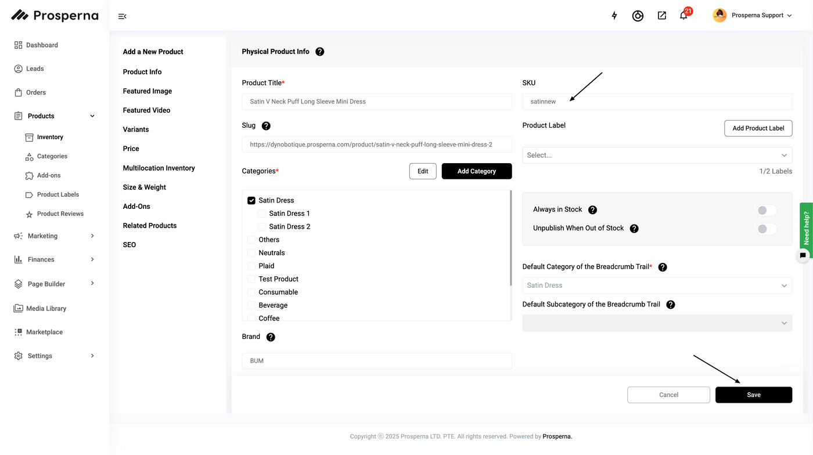
Task: Open Product Labels in the sidebar
Action: 58,194
